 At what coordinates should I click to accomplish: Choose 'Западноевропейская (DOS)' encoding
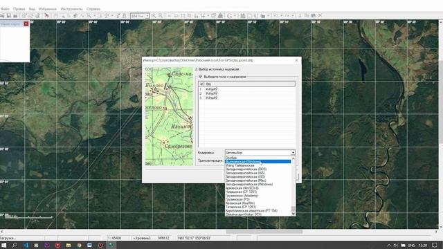[x=257, y=169]
